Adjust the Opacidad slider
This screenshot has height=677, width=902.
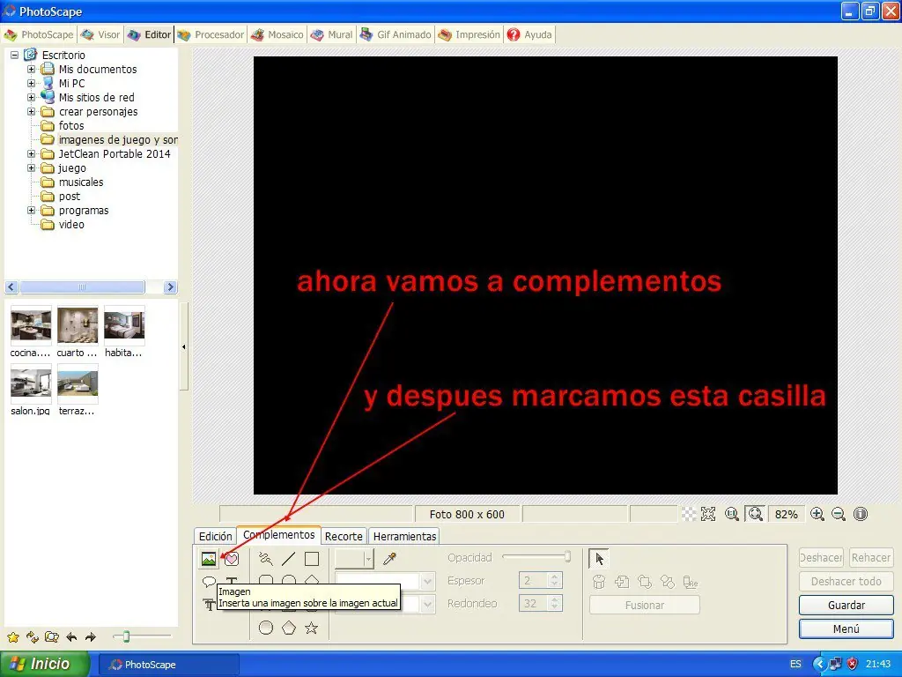[x=536, y=557]
